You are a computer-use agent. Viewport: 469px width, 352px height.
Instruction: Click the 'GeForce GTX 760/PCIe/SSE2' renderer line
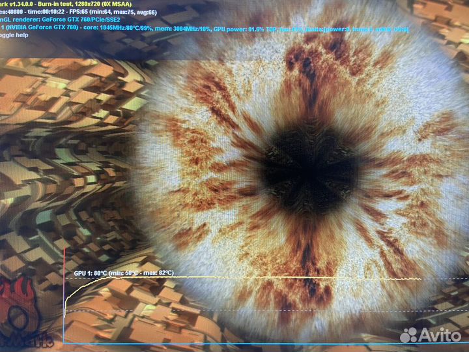click(x=60, y=20)
